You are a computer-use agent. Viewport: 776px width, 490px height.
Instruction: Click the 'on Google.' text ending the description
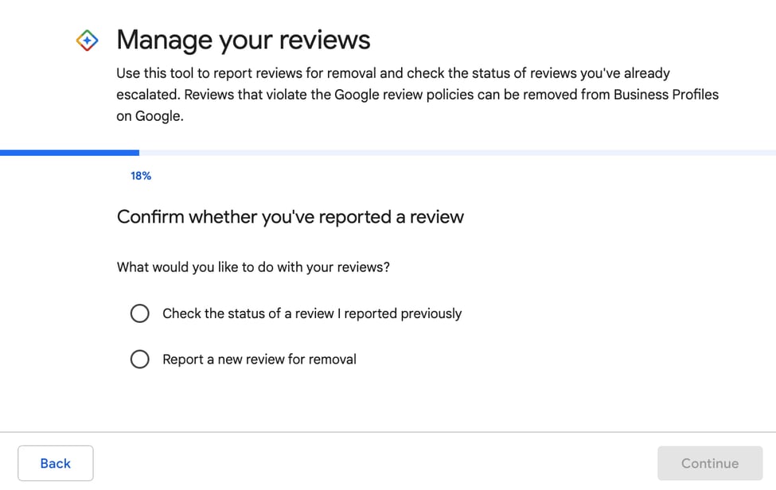[150, 116]
